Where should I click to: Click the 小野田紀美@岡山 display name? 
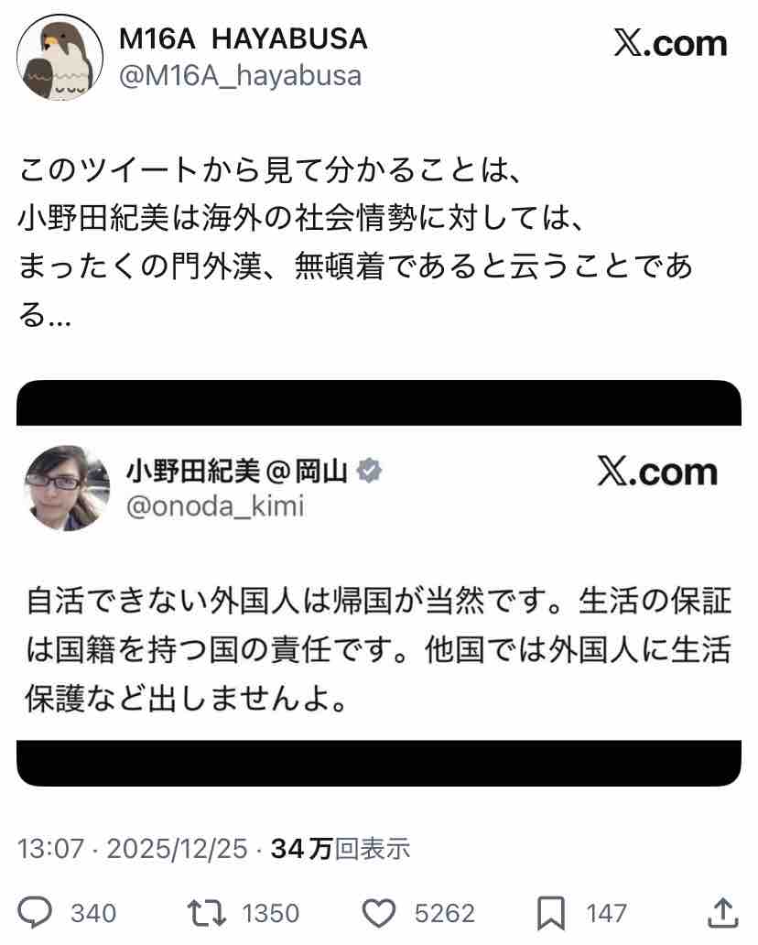click(237, 471)
